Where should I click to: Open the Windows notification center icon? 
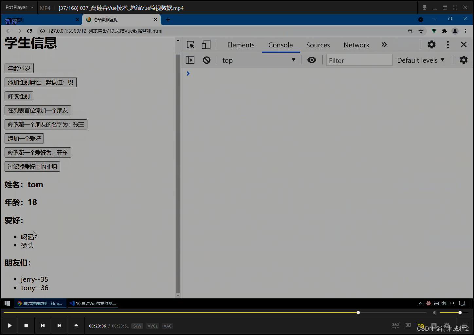[462, 303]
